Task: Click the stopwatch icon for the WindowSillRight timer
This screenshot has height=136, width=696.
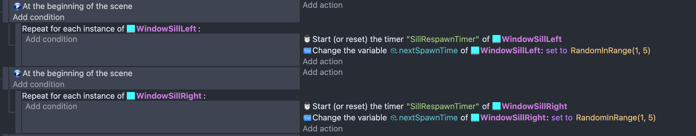Action: pyautogui.click(x=307, y=106)
